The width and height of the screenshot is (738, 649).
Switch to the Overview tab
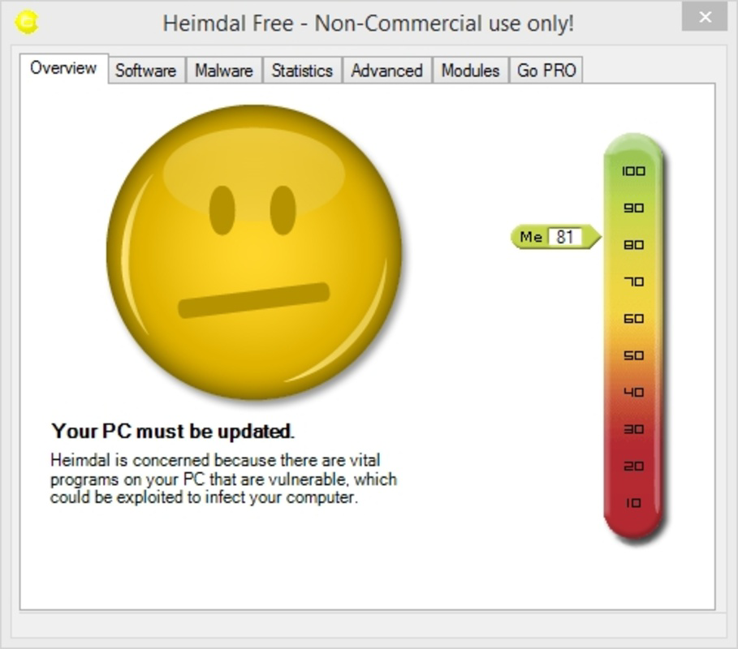pos(63,69)
